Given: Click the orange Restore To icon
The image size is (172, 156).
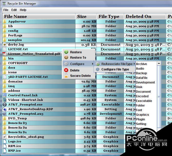Looking at the screenshot, I should (66, 57).
